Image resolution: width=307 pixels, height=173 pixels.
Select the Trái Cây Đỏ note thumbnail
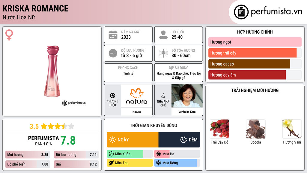(x=219, y=129)
